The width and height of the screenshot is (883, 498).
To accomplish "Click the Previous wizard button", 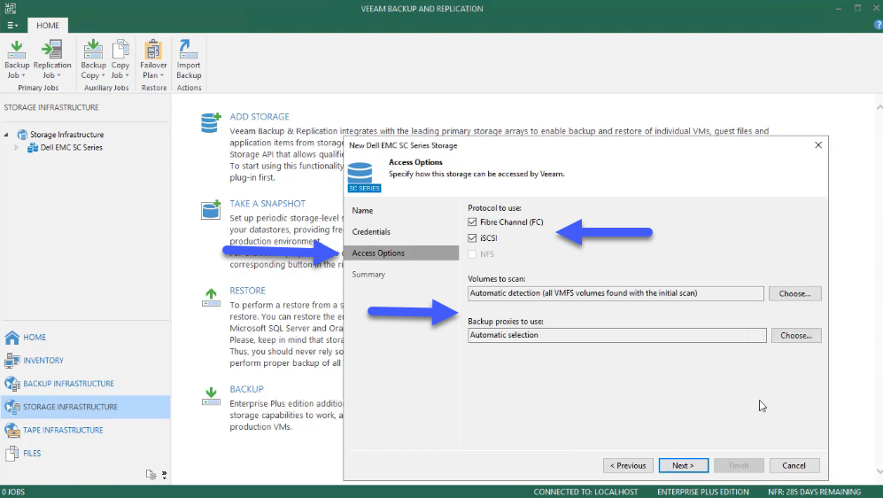I will (x=628, y=466).
